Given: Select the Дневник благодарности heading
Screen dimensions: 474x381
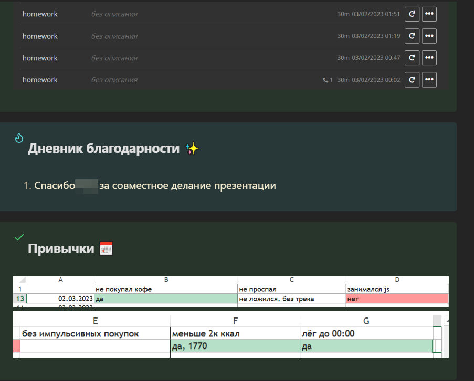Looking at the screenshot, I should click(103, 149).
